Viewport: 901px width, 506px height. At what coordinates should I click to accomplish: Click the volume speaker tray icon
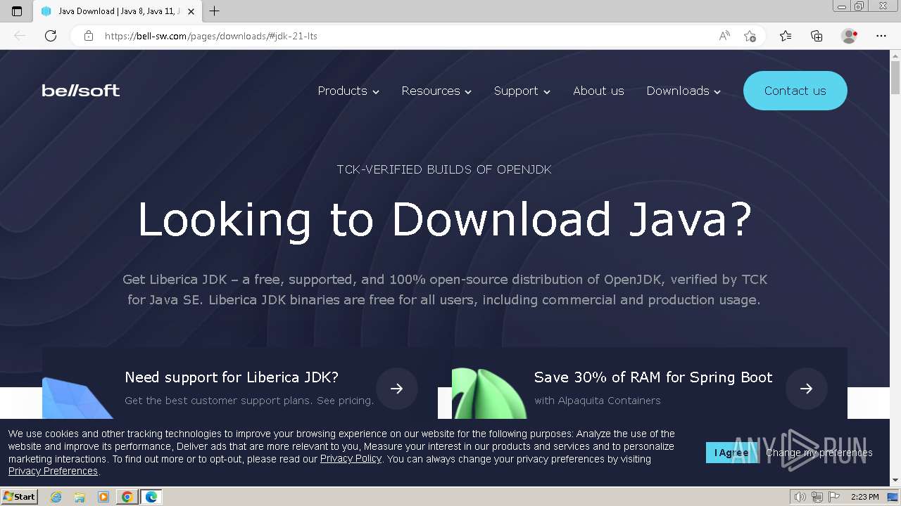[x=800, y=497]
